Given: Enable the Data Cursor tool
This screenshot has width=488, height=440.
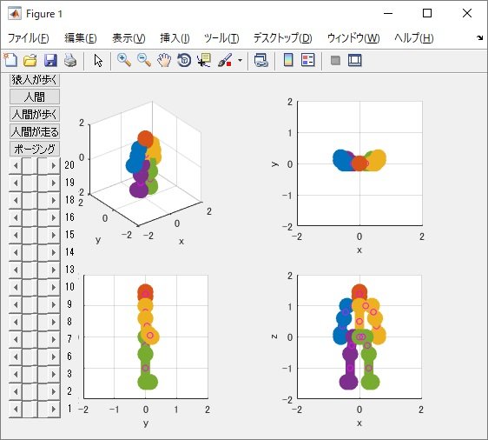Looking at the screenshot, I should pyautogui.click(x=204, y=60).
